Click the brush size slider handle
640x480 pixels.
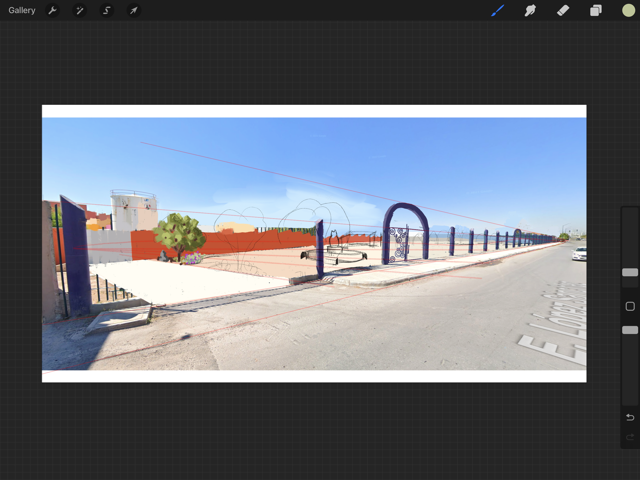pos(630,272)
